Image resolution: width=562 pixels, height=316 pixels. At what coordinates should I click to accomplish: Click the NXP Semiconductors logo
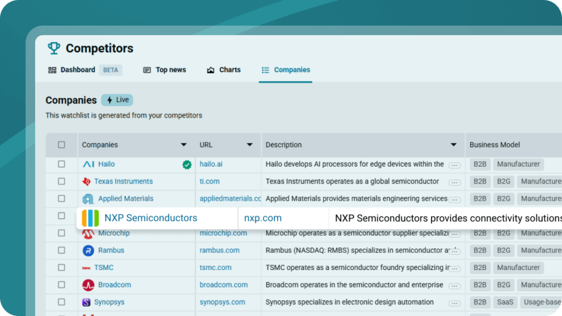click(91, 218)
